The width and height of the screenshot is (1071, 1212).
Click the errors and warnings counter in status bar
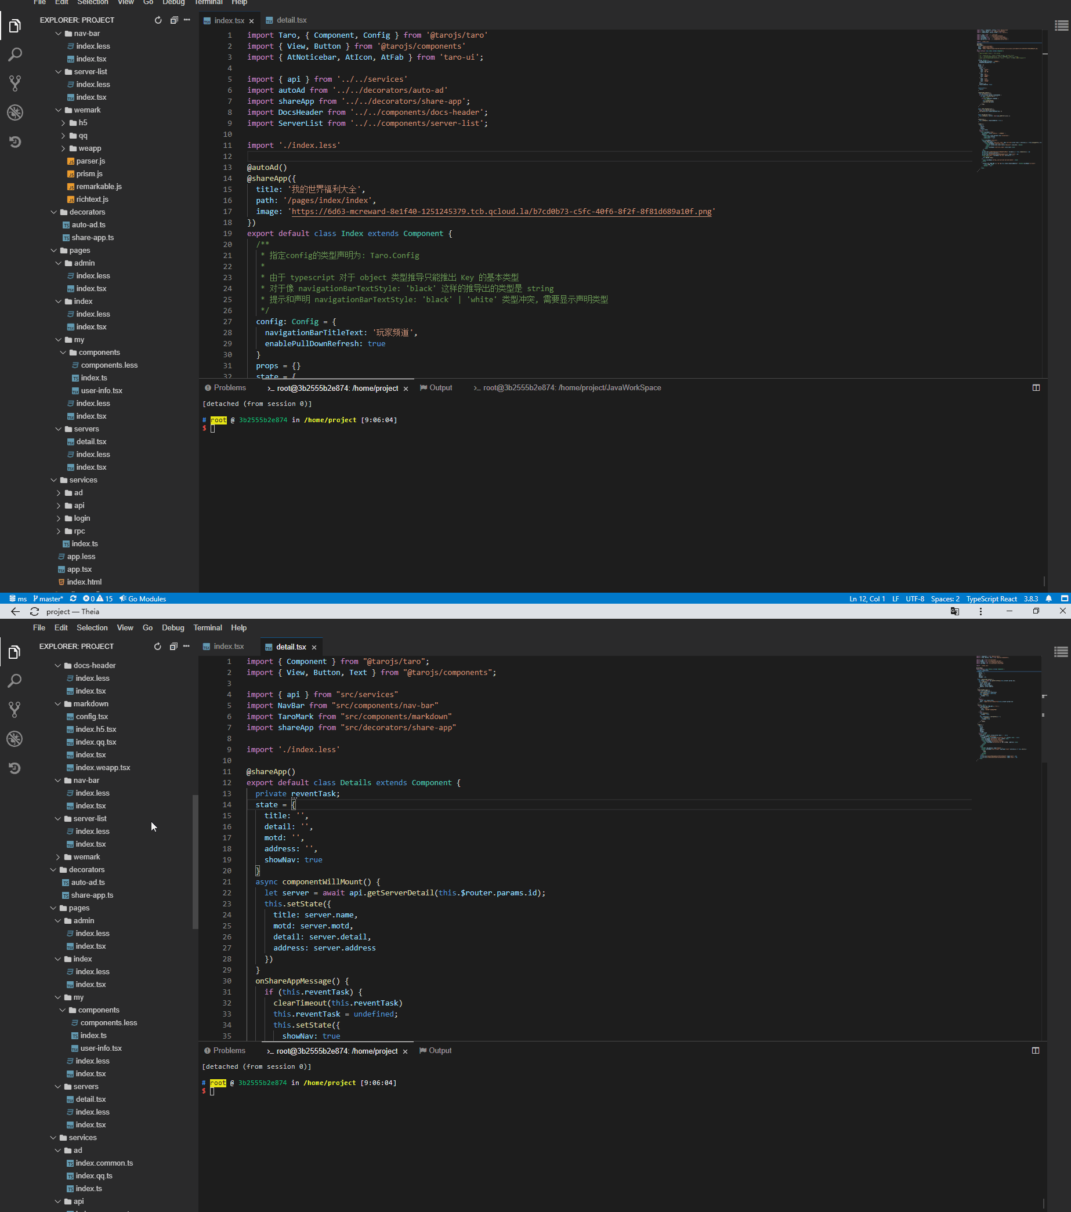click(x=99, y=598)
